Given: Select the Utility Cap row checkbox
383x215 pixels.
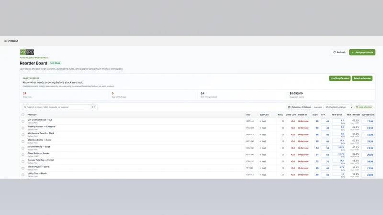Looking at the screenshot, I should [23, 175].
